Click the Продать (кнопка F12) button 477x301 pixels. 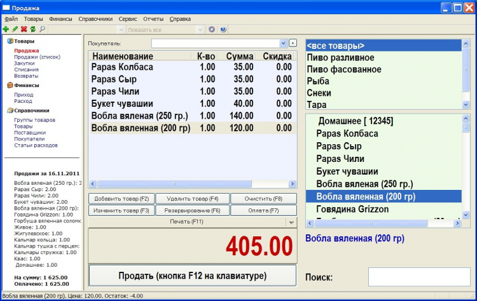click(193, 276)
